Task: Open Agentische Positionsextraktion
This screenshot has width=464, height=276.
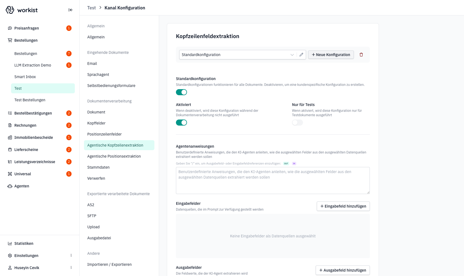Action: pyautogui.click(x=119, y=156)
